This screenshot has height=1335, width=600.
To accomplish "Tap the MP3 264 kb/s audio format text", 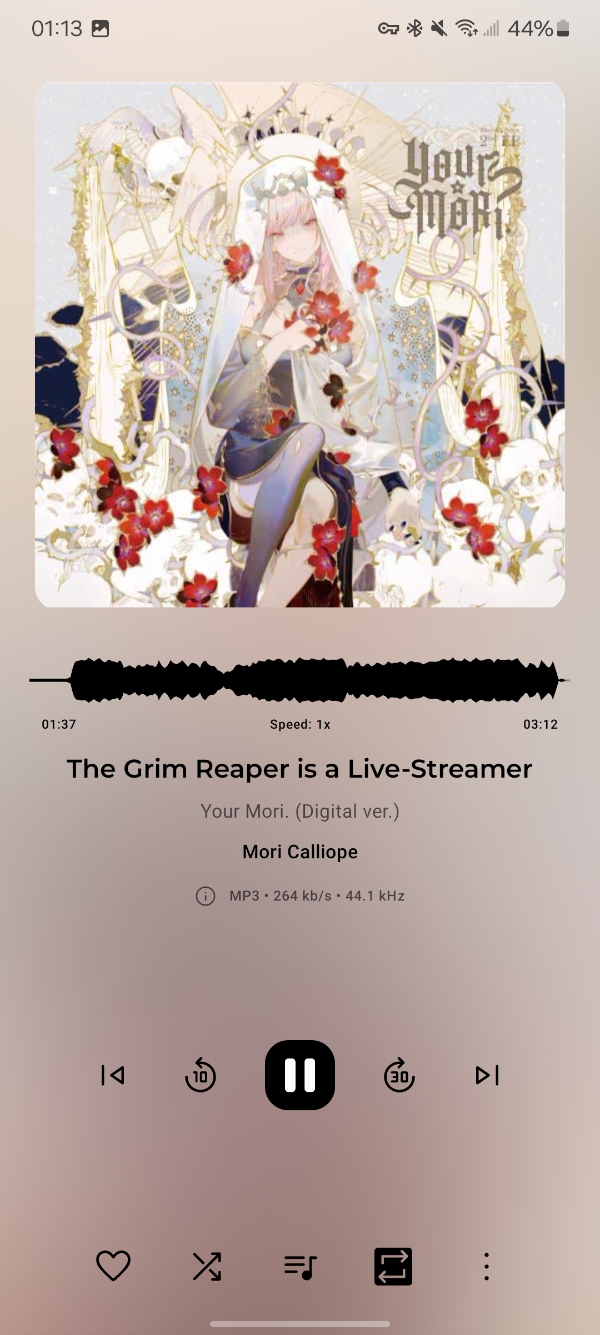I will coord(317,896).
